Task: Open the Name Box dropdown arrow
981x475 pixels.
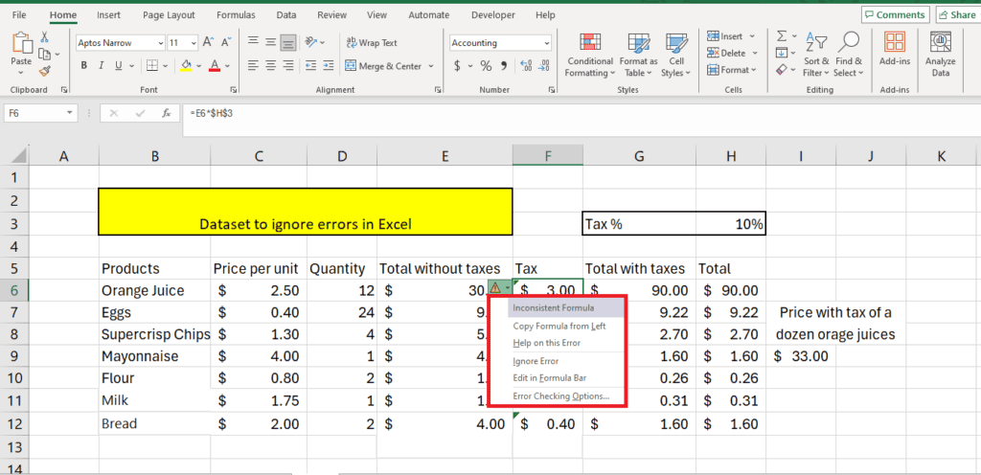Action: point(70,113)
